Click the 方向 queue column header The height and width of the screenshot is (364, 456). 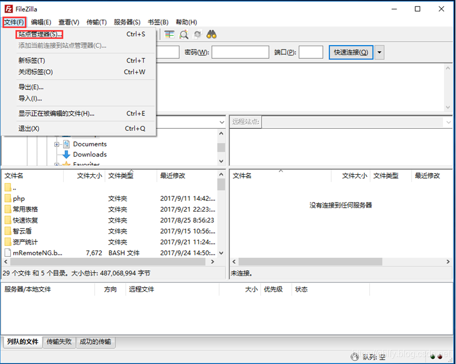pyautogui.click(x=110, y=289)
